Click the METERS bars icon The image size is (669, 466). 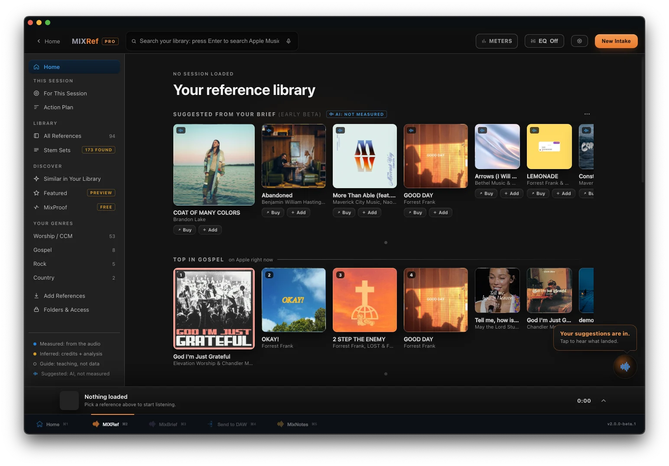point(484,41)
